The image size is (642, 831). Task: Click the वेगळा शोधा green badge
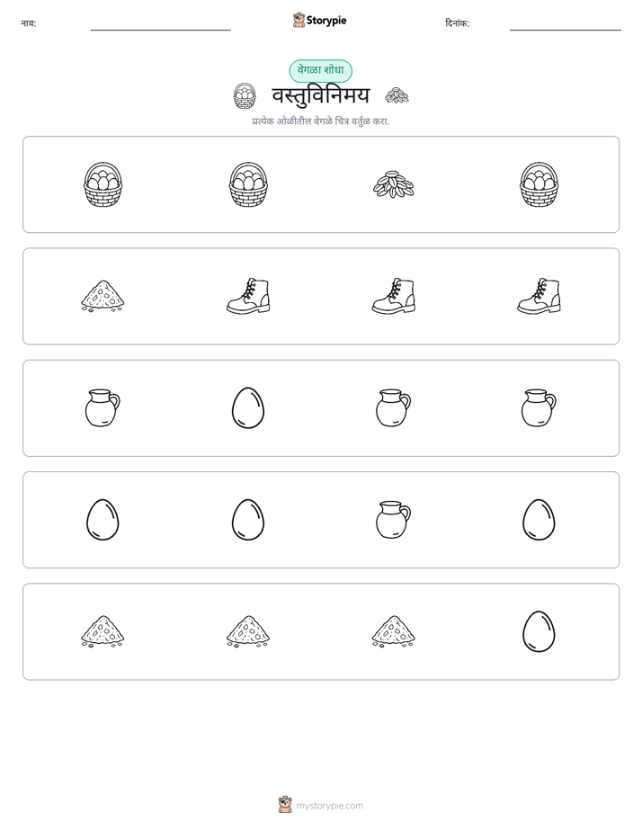pos(320,70)
